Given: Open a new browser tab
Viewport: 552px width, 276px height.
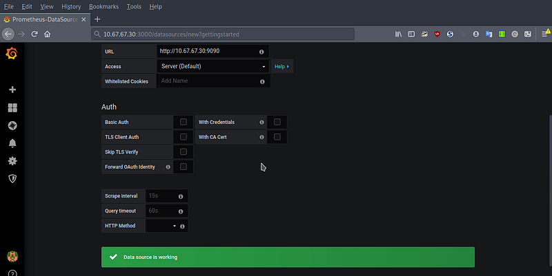Looking at the screenshot, I should tap(97, 19).
